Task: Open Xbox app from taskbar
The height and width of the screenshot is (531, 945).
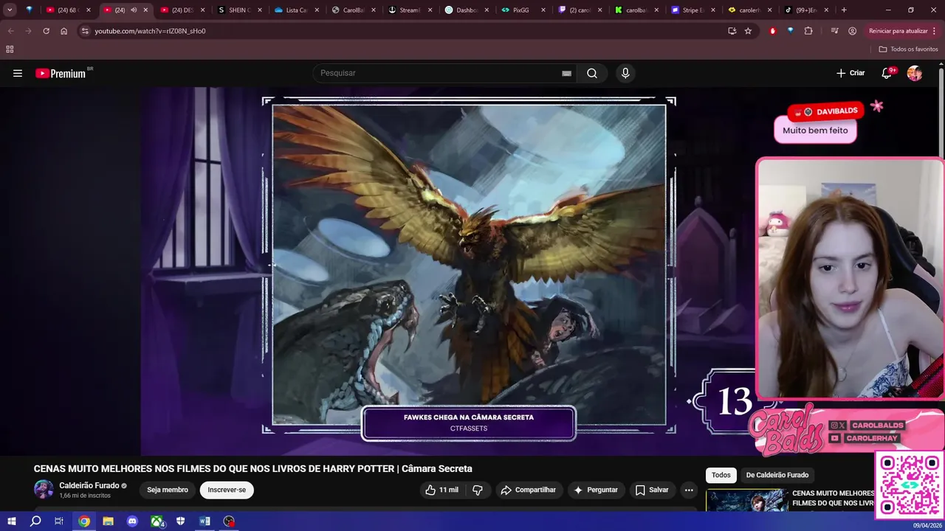Action: coord(157,521)
